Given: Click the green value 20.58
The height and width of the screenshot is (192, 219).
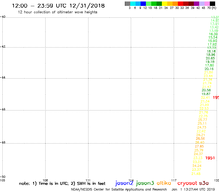Looking at the screenshot, I should pos(206,90).
